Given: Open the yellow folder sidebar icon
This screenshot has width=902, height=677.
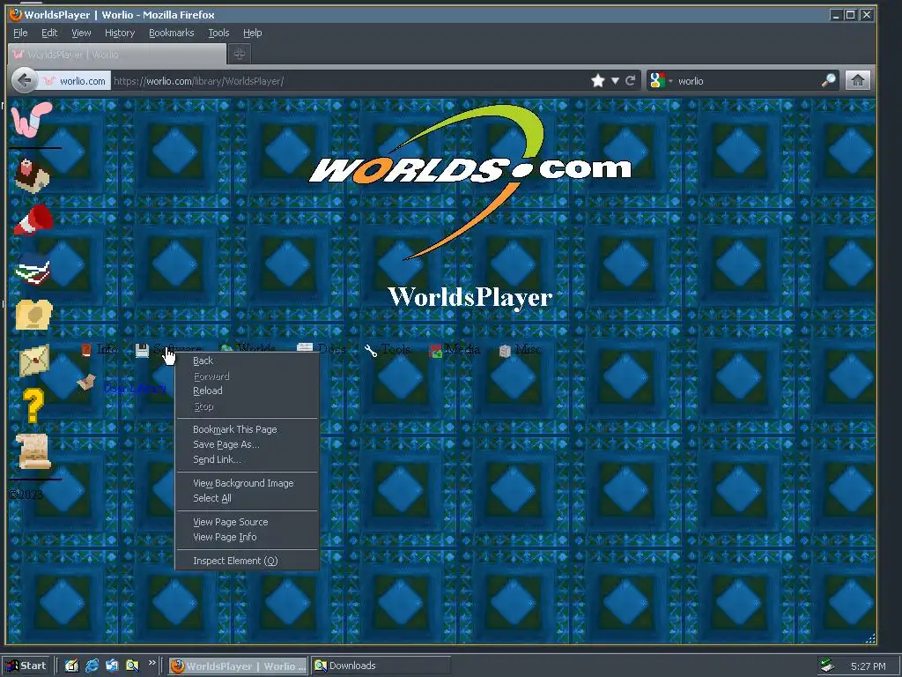Looking at the screenshot, I should (x=33, y=315).
